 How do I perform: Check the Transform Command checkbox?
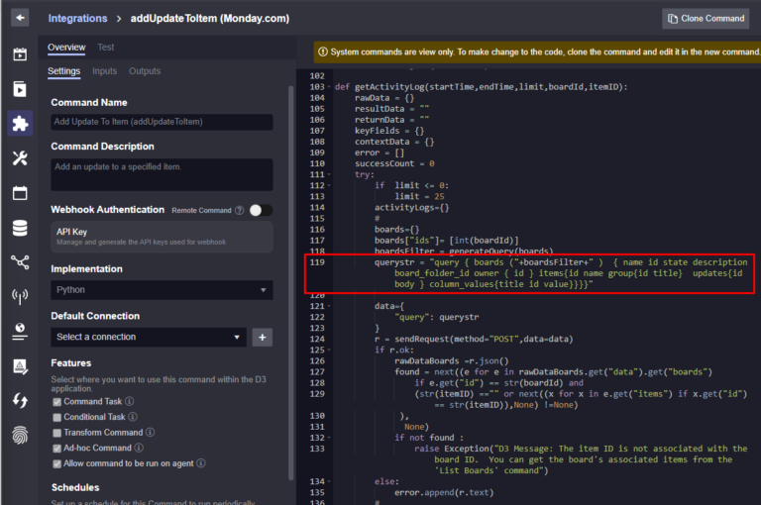tap(56, 433)
